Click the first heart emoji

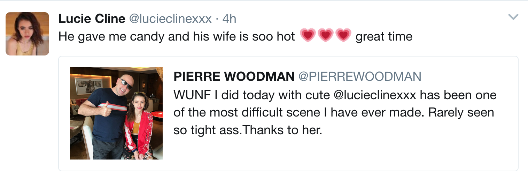point(308,36)
